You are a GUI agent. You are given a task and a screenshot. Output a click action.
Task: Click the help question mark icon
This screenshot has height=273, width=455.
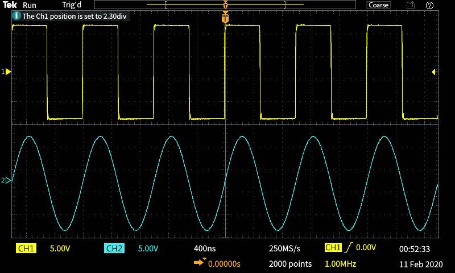click(429, 5)
